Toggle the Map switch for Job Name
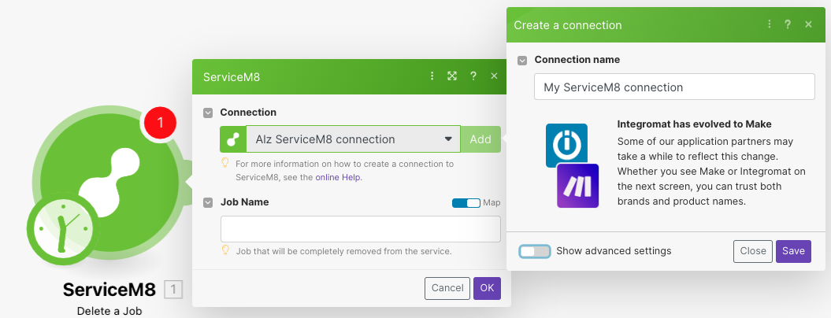 tap(466, 202)
